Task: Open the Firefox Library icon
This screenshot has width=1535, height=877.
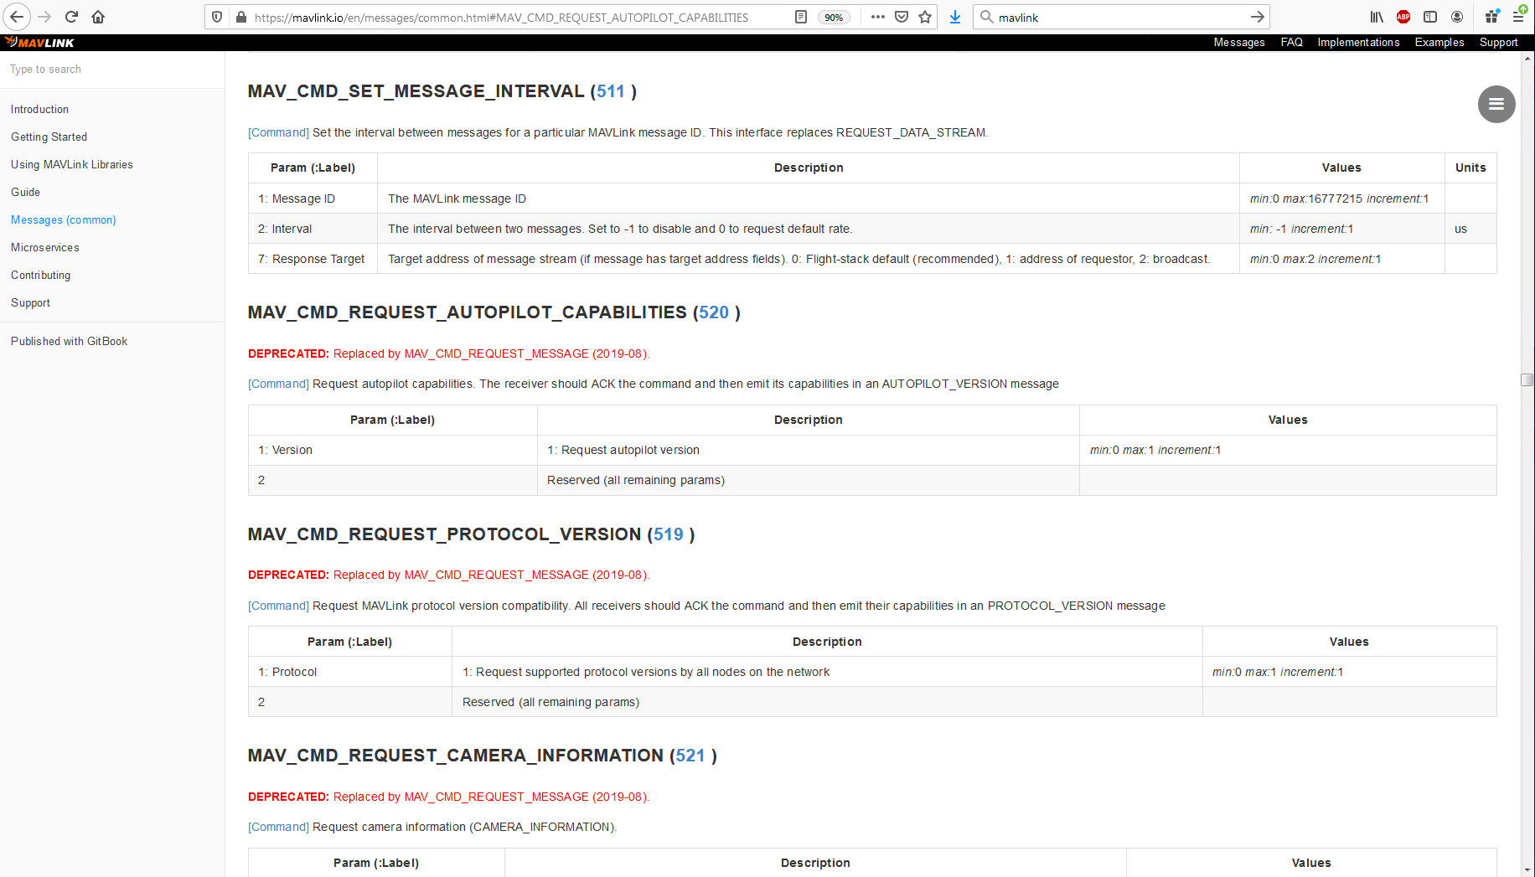Action: click(x=1376, y=17)
